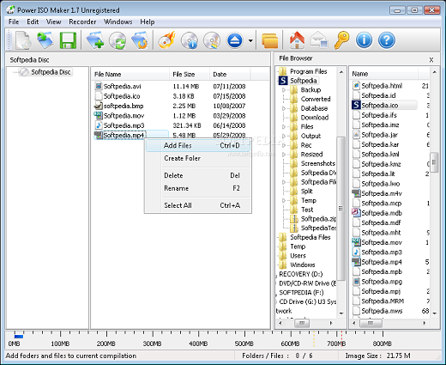Click the Disc information toolbar icon
Viewport: 446px width, 365px height.
tap(190, 40)
